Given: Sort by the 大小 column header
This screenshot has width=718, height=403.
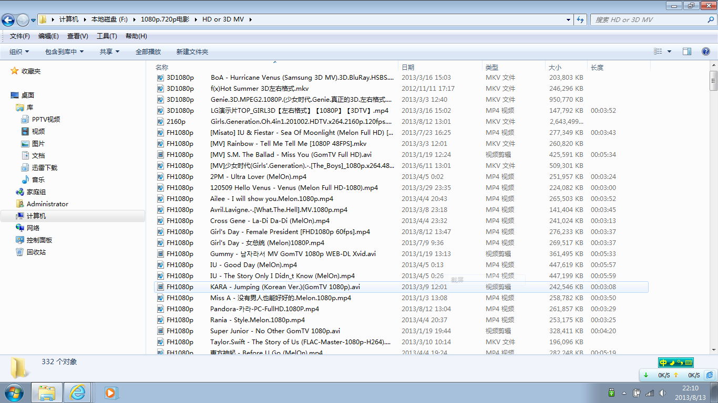Looking at the screenshot, I should click(x=567, y=67).
